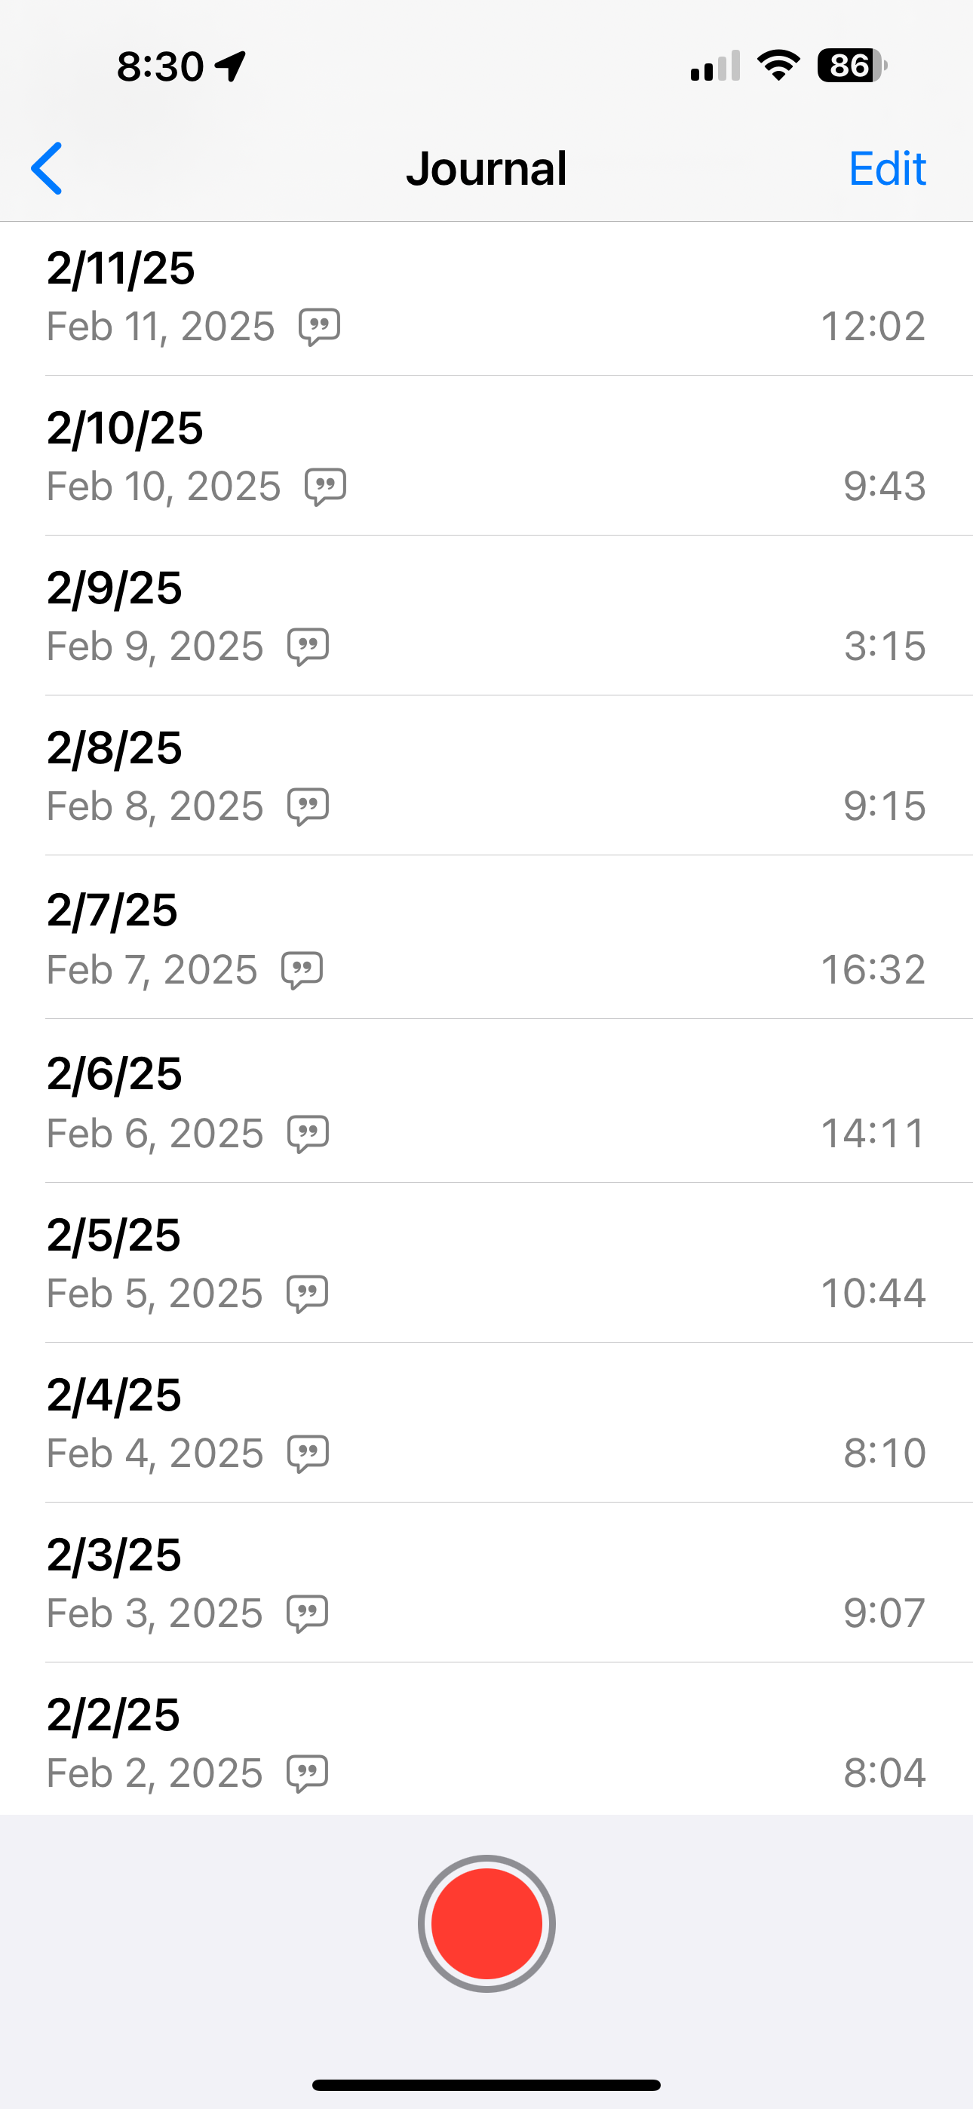Screen dimensions: 973x2109
Task: Tap transcript icon on Feb 7 recording
Action: click(x=302, y=970)
